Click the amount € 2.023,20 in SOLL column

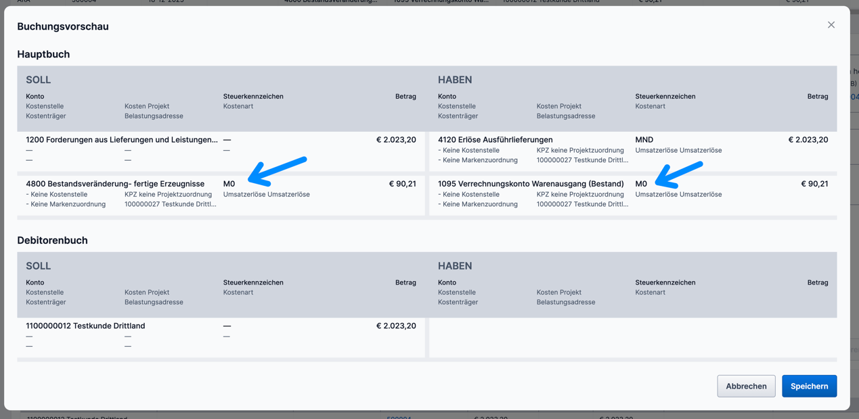(397, 139)
